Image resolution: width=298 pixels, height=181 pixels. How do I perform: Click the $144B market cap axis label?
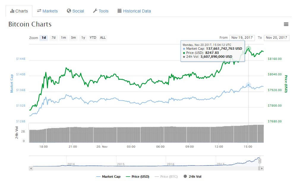coord(21,59)
